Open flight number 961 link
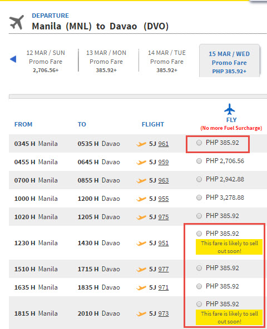 pos(164,144)
